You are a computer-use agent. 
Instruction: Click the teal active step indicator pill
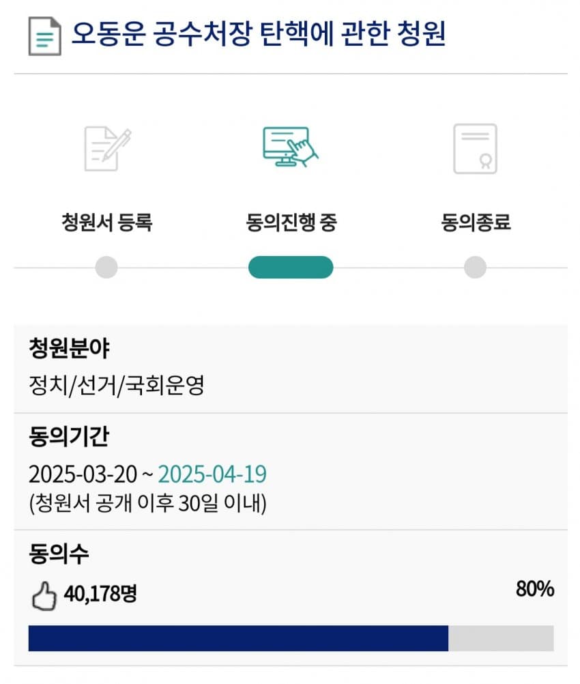click(x=291, y=268)
